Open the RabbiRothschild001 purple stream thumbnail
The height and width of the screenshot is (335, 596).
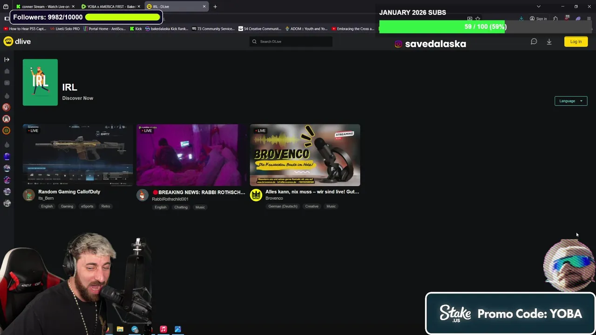191,155
